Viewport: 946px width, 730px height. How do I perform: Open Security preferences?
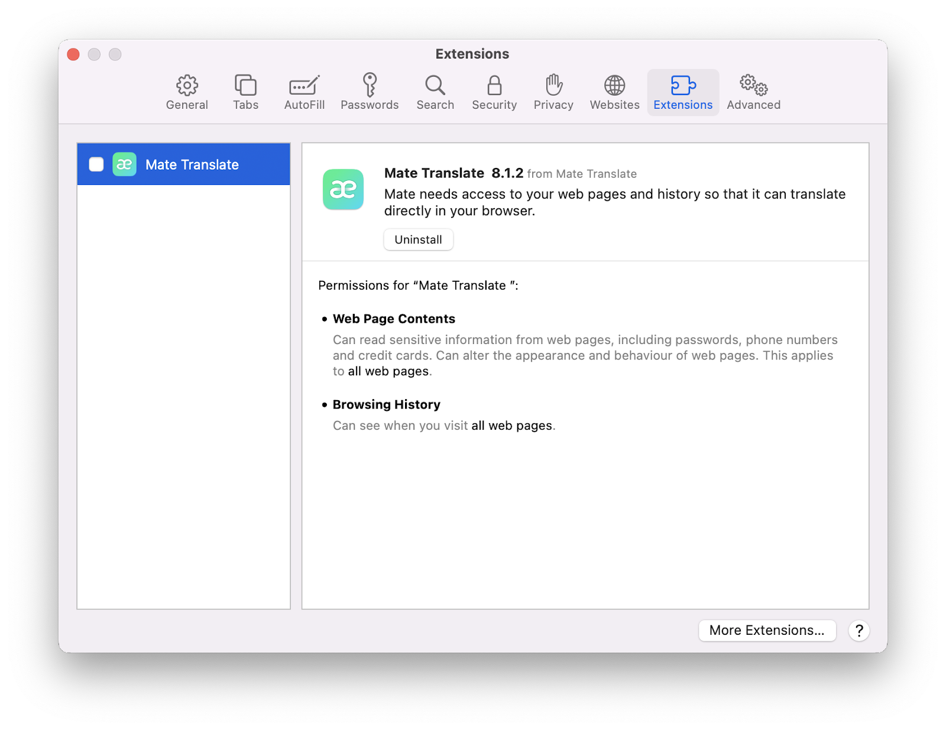pyautogui.click(x=494, y=92)
